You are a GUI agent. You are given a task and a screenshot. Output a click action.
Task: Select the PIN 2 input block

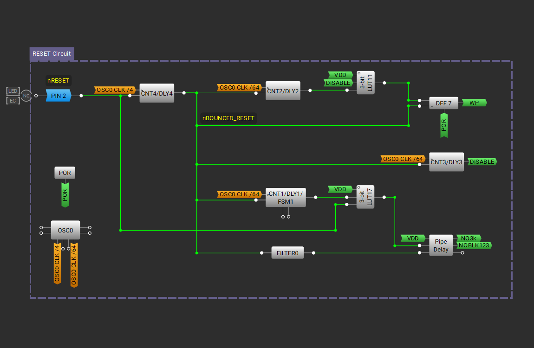[x=58, y=96]
